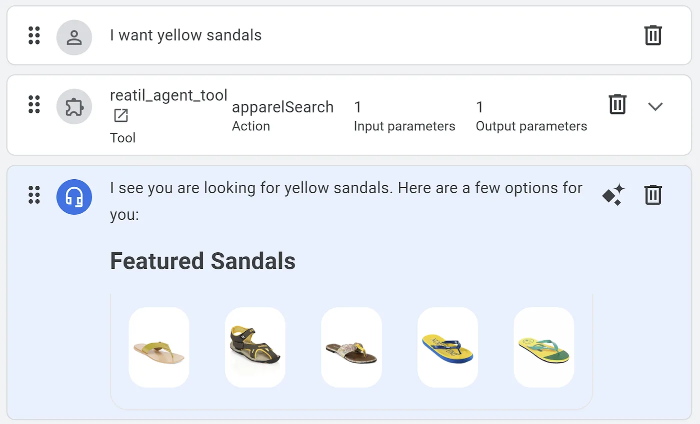Click the headset agent avatar icon
This screenshot has height=424, width=700.
(x=74, y=197)
